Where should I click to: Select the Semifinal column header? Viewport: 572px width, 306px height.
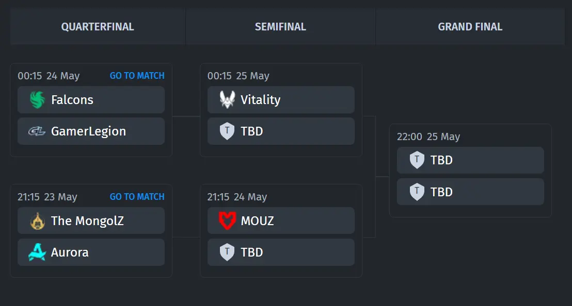point(280,27)
